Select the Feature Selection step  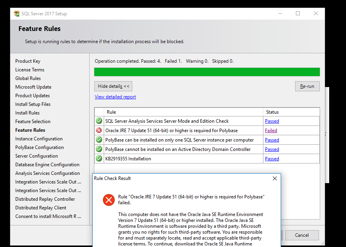click(33, 122)
